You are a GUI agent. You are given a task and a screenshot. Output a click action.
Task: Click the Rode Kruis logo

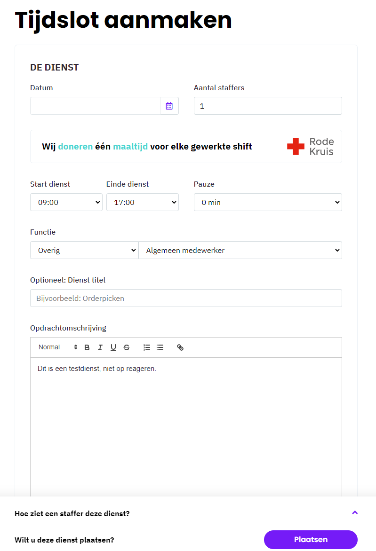(310, 147)
